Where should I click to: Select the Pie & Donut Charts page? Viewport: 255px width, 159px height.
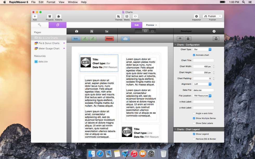point(49,43)
